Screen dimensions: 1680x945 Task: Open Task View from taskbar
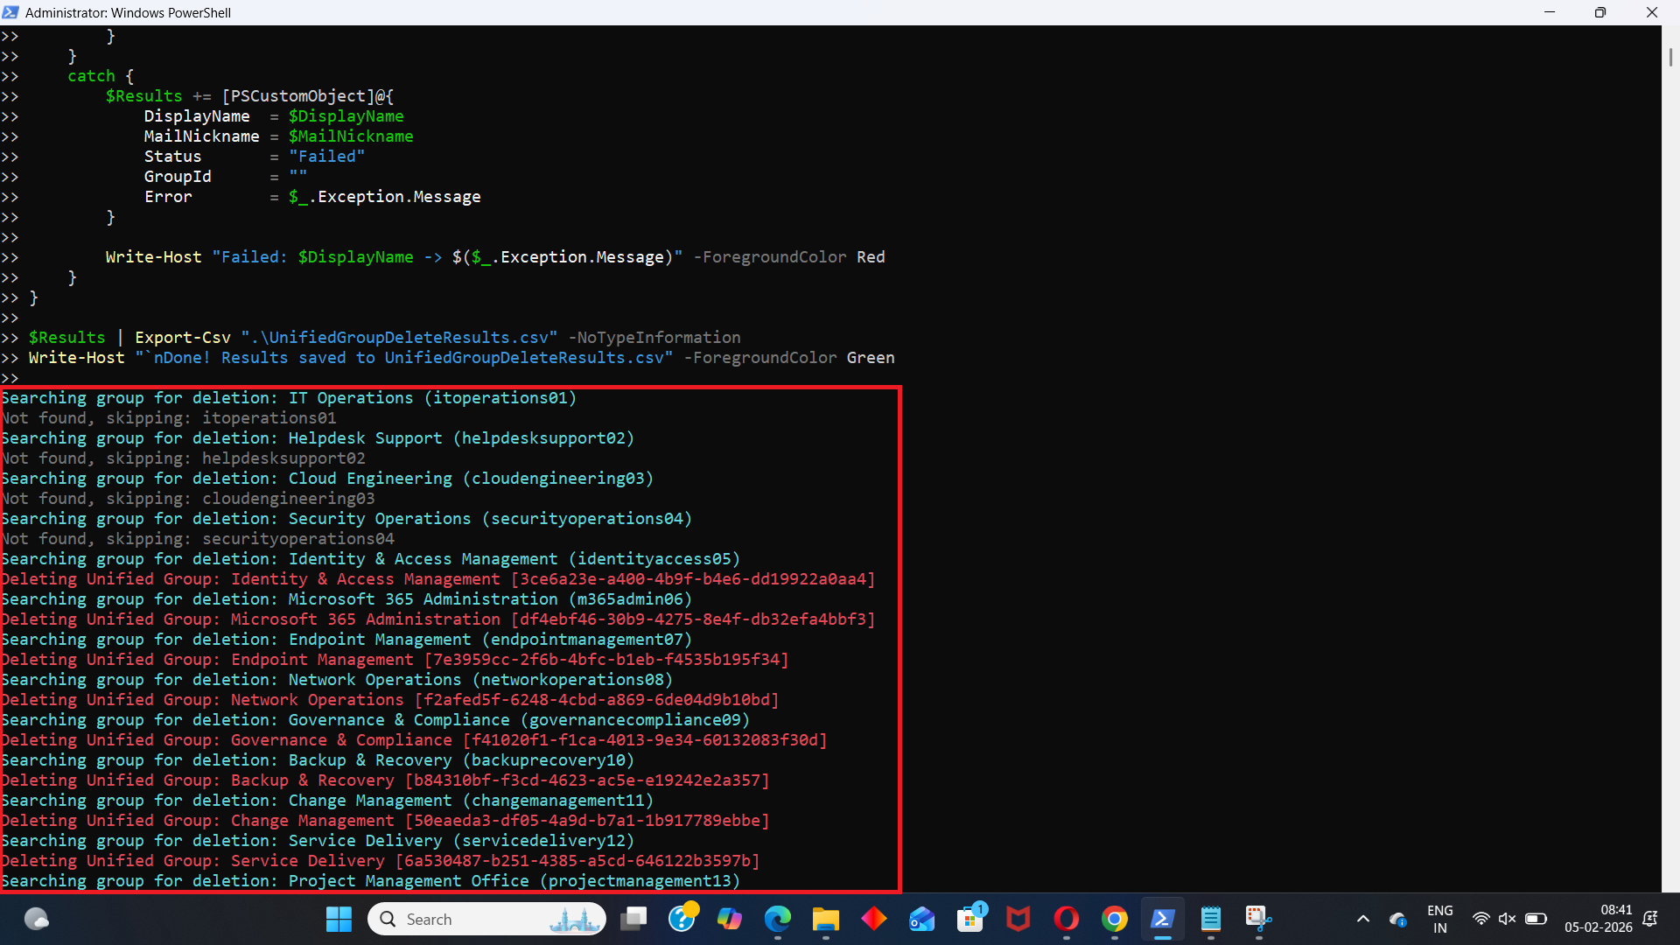(x=633, y=919)
